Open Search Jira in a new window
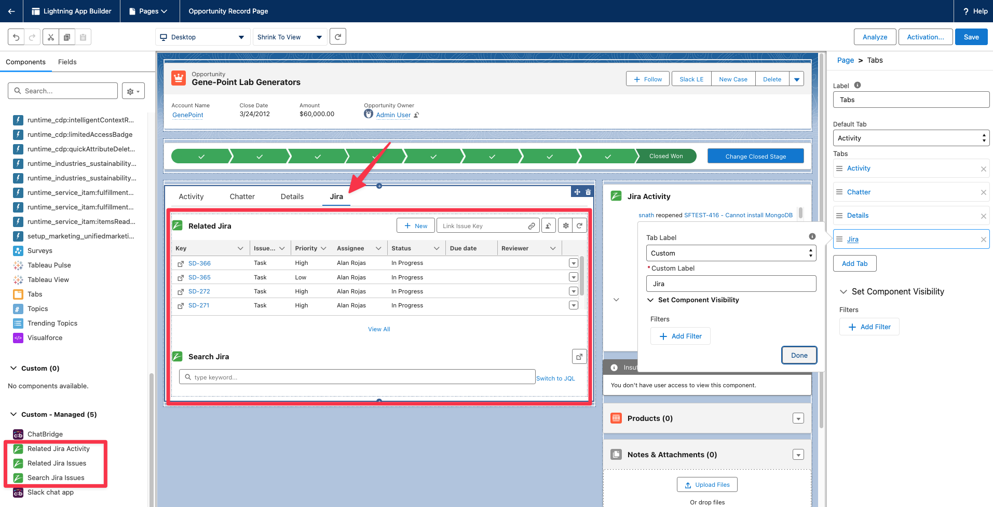The image size is (993, 507). (579, 357)
